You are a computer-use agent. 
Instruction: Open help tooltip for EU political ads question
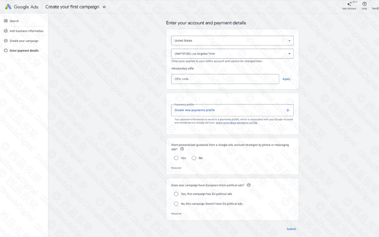click(249, 185)
